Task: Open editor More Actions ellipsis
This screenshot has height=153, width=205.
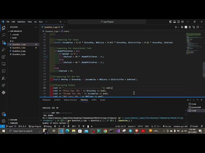Action: pyautogui.click(x=201, y=27)
